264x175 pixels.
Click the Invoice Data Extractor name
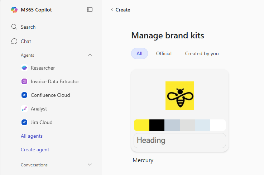tap(55, 81)
